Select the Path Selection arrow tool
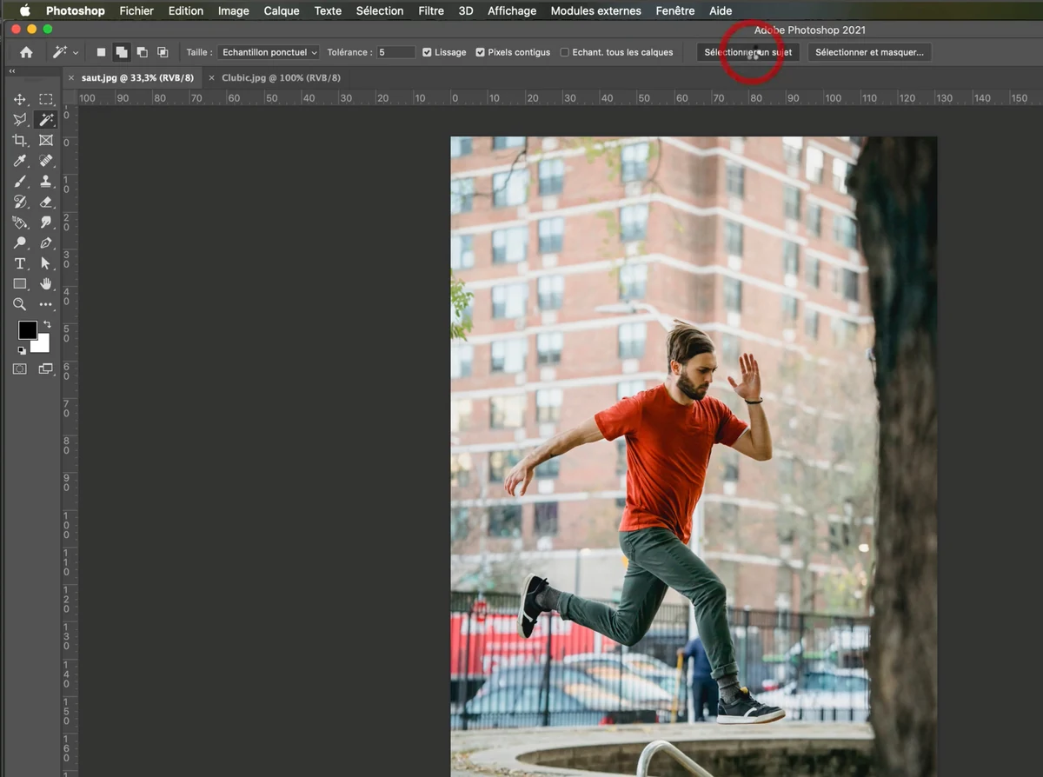The width and height of the screenshot is (1043, 777). [x=46, y=263]
